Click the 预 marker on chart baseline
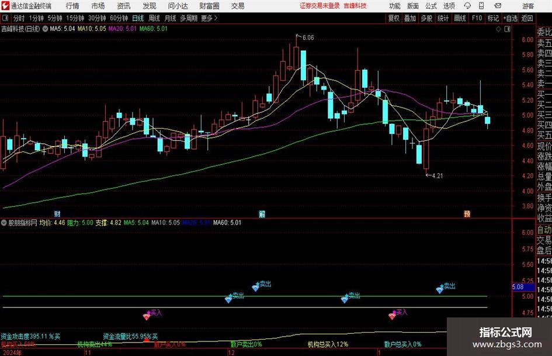Viewport: 552px width, 356px height. pyautogui.click(x=467, y=213)
